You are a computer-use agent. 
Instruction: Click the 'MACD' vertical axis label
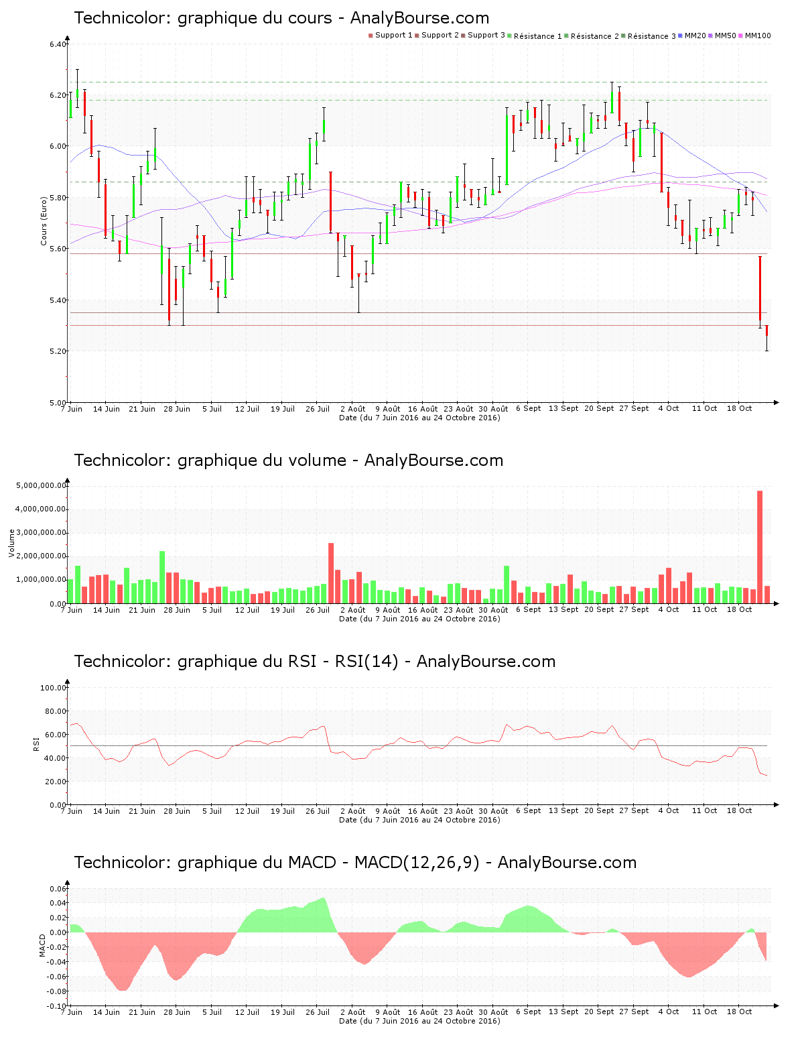pyautogui.click(x=42, y=945)
